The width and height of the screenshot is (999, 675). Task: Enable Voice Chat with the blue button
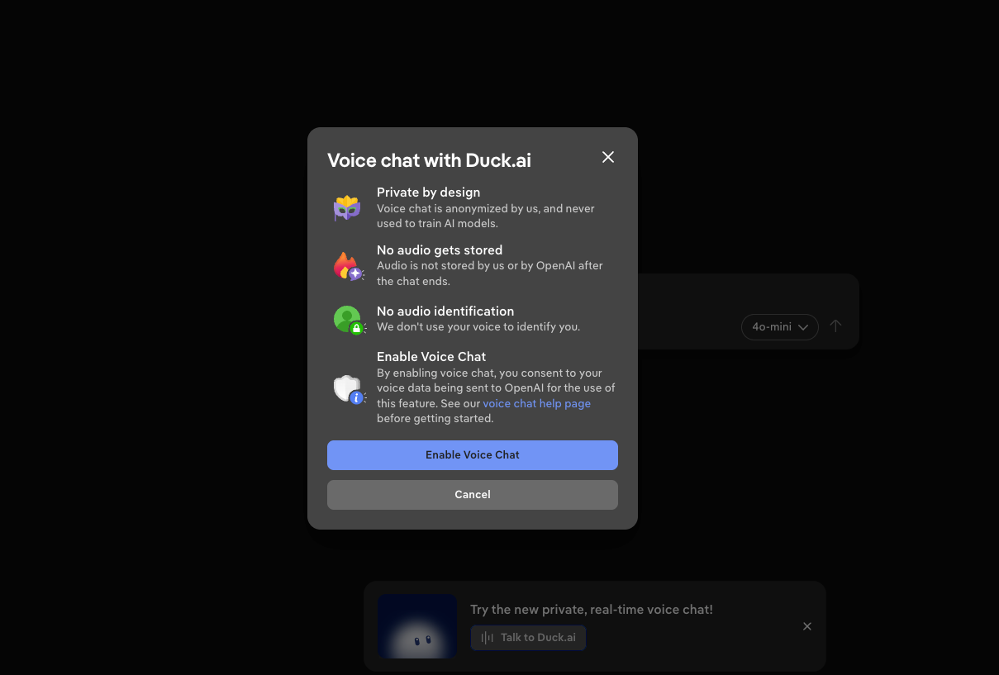[472, 454]
